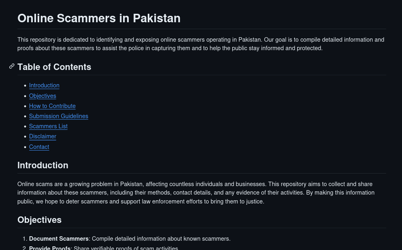Click the anchor link icon beside Table of Contents
The height and width of the screenshot is (250, 402).
click(x=12, y=66)
